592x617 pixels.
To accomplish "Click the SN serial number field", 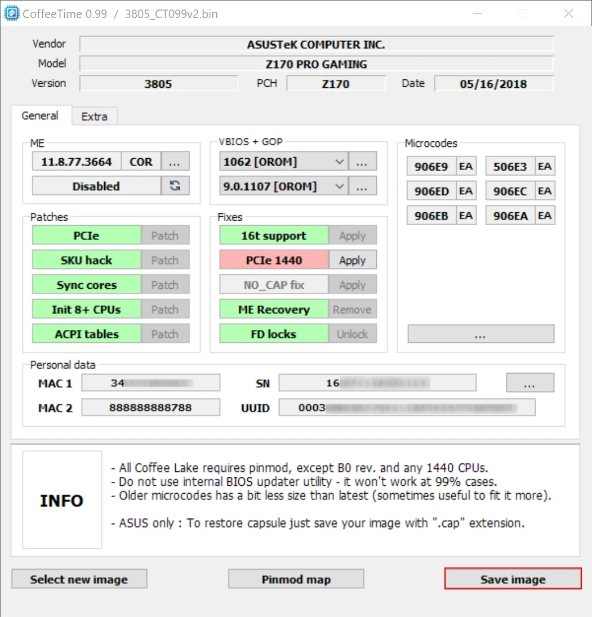I will point(377,382).
